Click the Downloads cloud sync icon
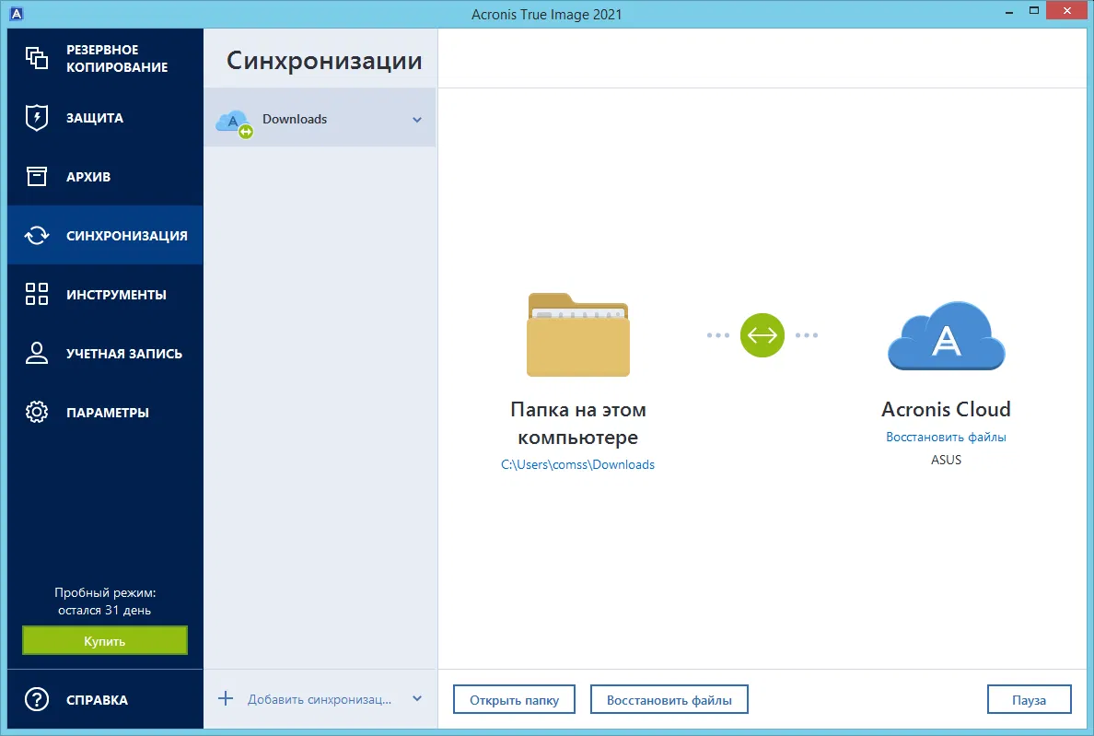Screen dimensions: 1094x736 235,123
